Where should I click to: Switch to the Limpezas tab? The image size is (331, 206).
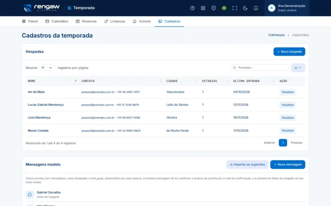(115, 21)
